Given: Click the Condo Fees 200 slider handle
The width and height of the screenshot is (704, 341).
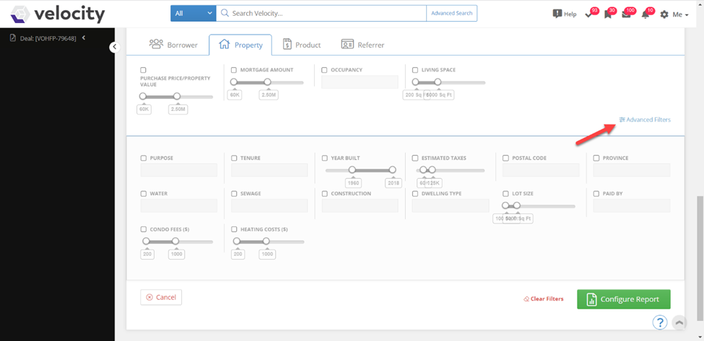Looking at the screenshot, I should (x=146, y=241).
